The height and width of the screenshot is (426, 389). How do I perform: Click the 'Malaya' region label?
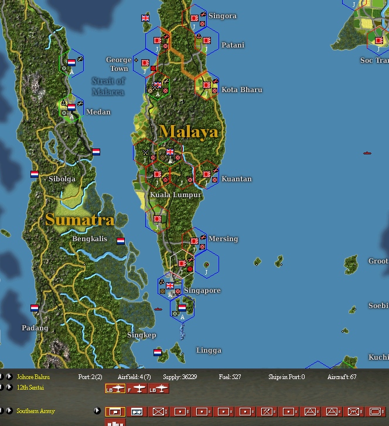tap(189, 132)
